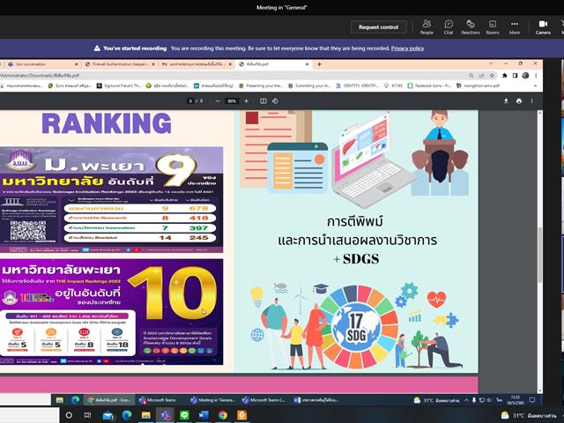The width and height of the screenshot is (564, 423).
Task: Open Task View on local taskbar
Action: (88, 415)
